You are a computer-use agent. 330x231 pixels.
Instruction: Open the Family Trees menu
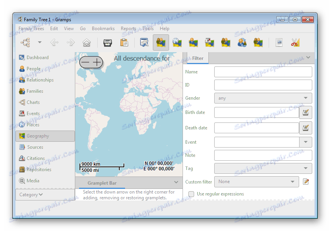pyautogui.click(x=31, y=29)
